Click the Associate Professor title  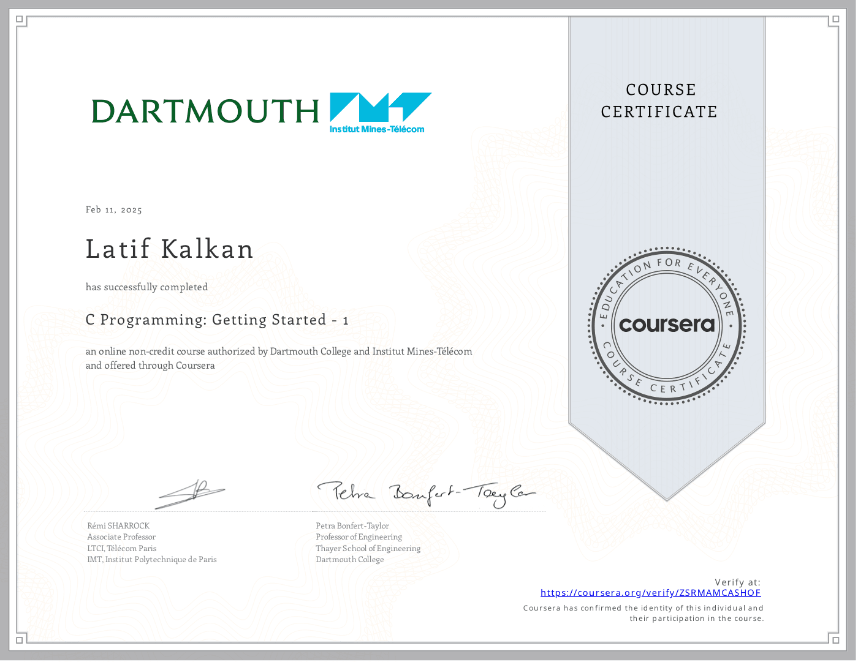pyautogui.click(x=121, y=537)
